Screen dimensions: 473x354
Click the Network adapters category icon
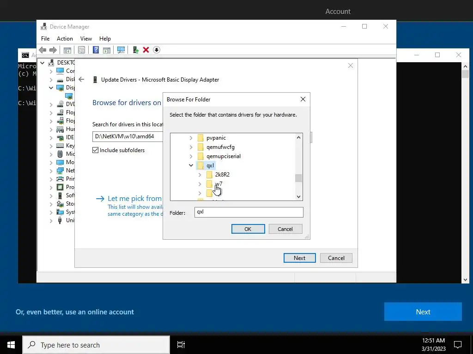click(x=60, y=171)
